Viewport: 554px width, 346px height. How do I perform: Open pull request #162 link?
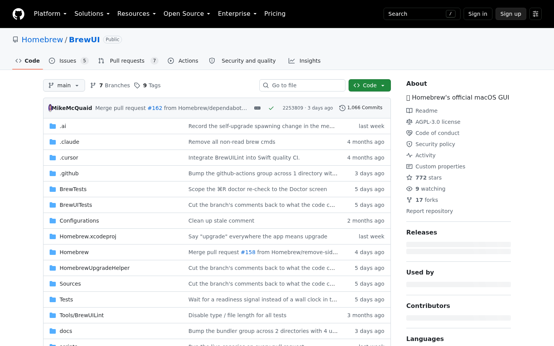coord(155,108)
